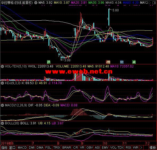Screen dimensions: 157x150
Task: Click the green 跌 marker on chart
Action: coord(49,62)
